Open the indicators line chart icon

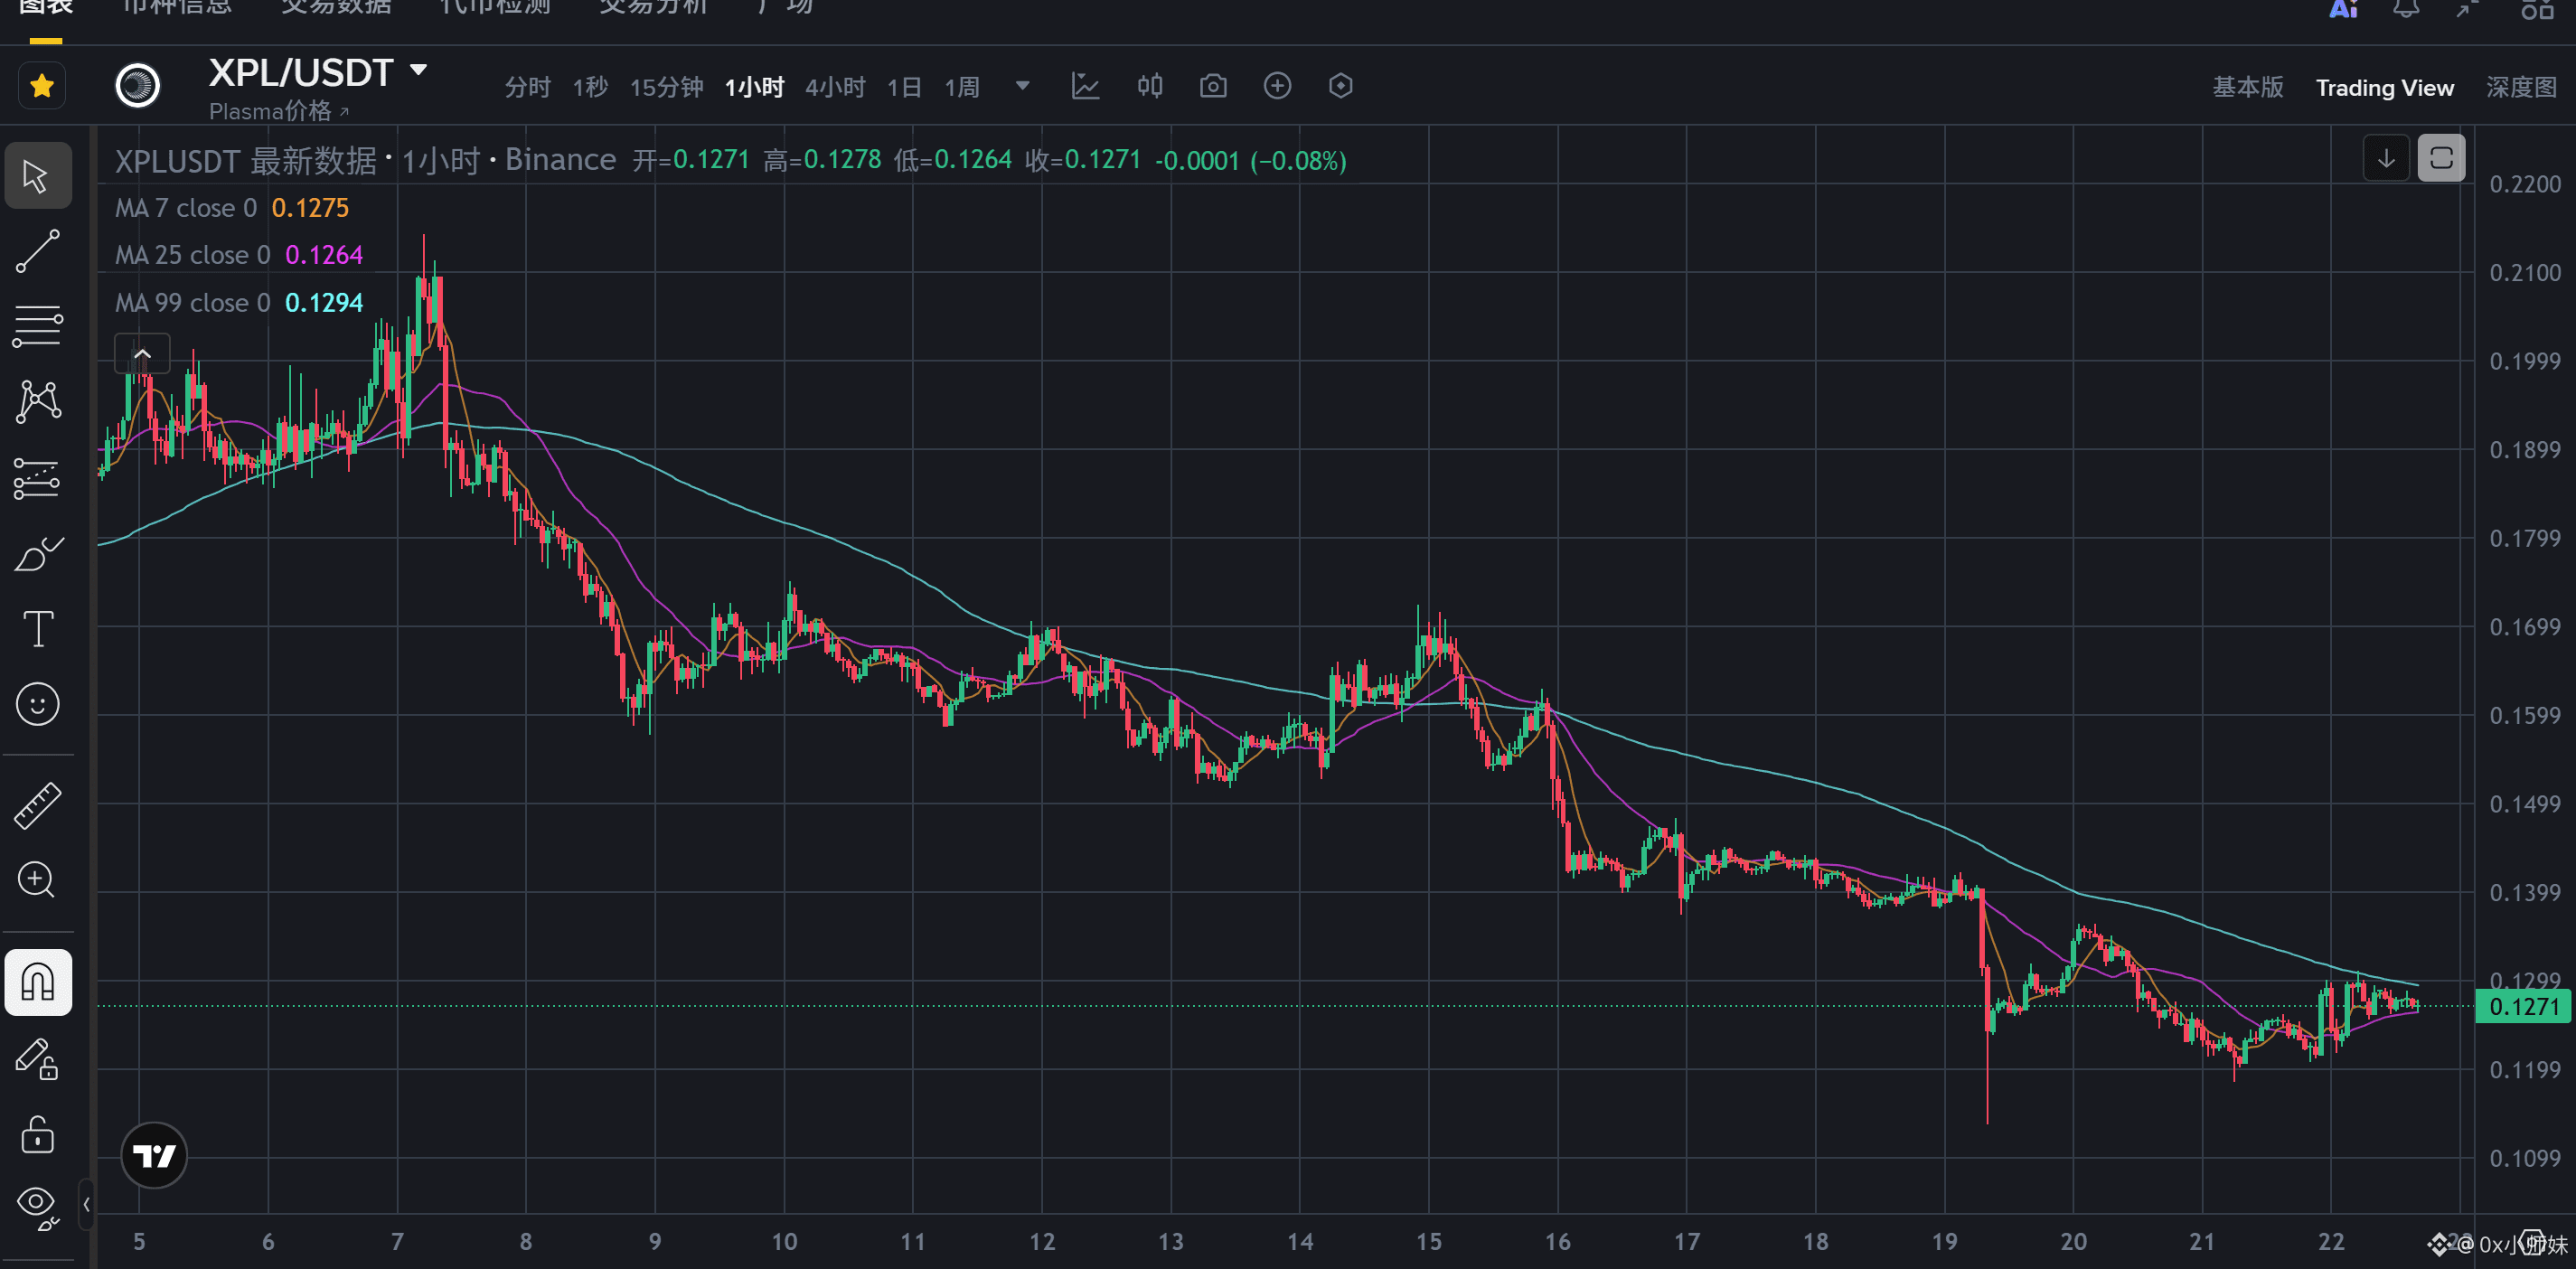(1085, 86)
